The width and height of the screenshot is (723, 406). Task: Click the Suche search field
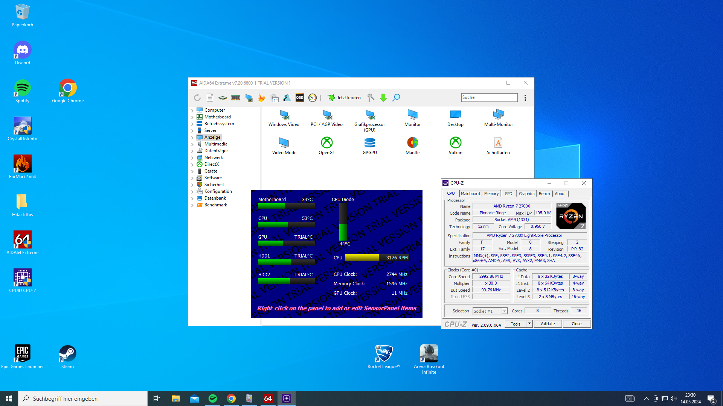[x=489, y=97]
